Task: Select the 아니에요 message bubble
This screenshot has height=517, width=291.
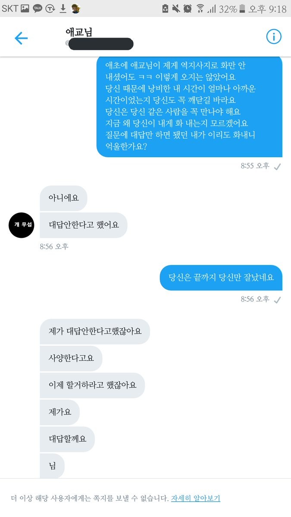Action: click(x=63, y=198)
